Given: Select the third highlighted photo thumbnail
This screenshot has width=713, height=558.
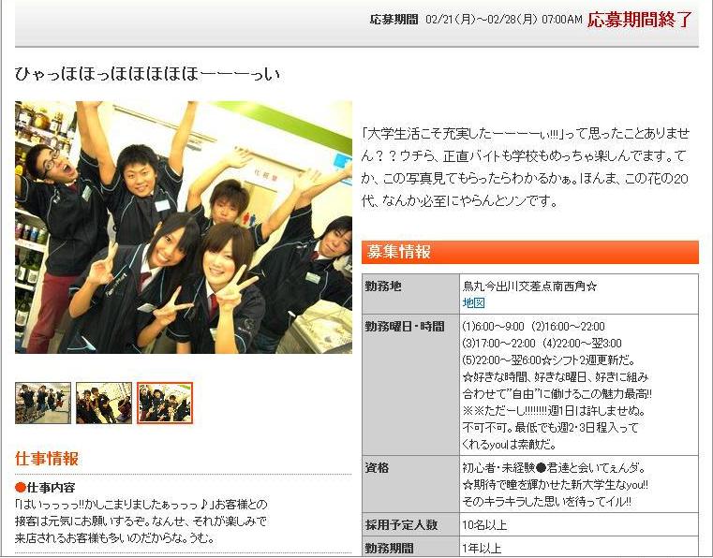Looking at the screenshot, I should (x=165, y=403).
